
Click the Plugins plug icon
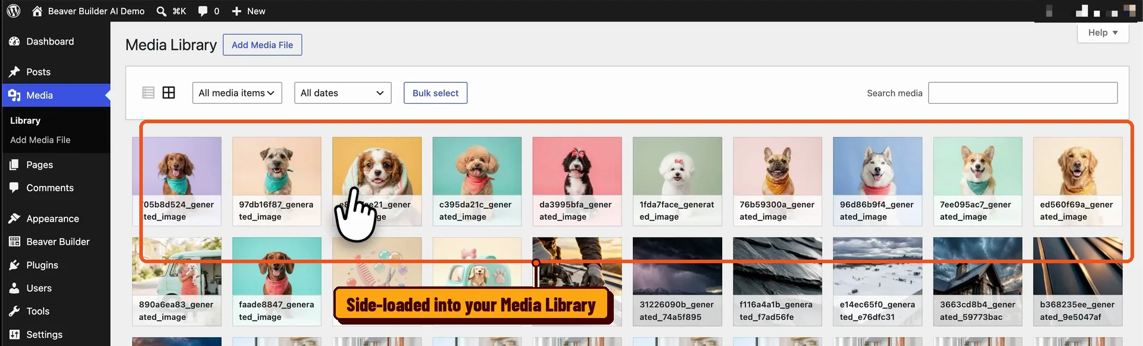(x=14, y=265)
